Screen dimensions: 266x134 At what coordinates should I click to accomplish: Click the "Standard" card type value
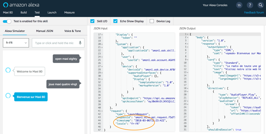click(231, 63)
